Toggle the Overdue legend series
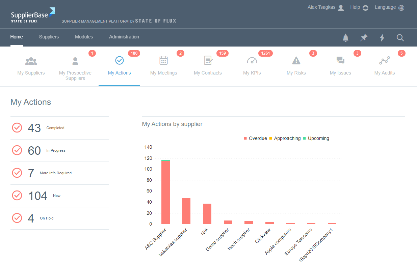The width and height of the screenshot is (417, 265). click(255, 138)
